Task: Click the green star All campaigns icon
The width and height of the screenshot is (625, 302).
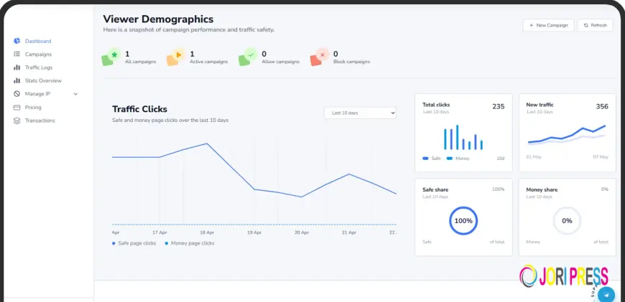Action: [x=111, y=57]
